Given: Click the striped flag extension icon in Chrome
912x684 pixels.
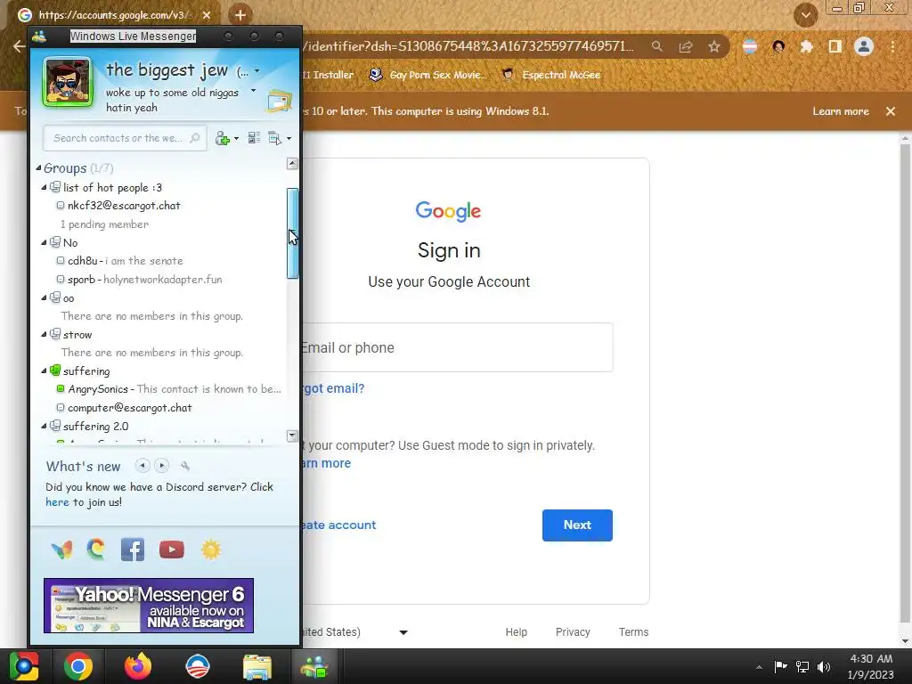Looking at the screenshot, I should click(x=750, y=46).
